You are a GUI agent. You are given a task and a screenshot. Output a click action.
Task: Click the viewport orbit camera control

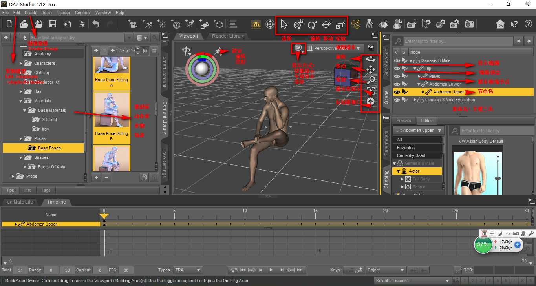pyautogui.click(x=370, y=59)
